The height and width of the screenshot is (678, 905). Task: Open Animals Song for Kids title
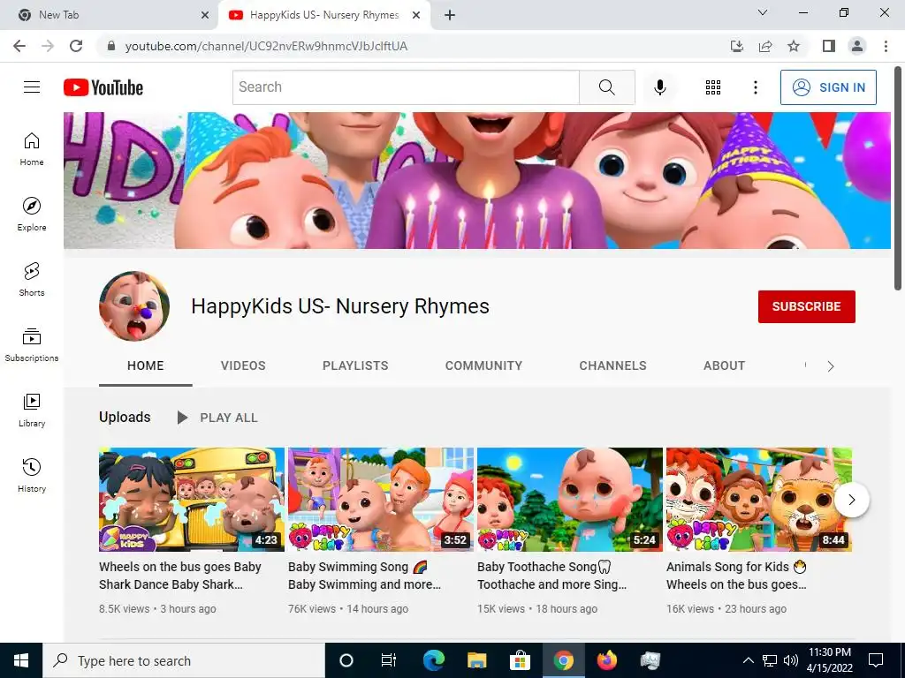(736, 576)
